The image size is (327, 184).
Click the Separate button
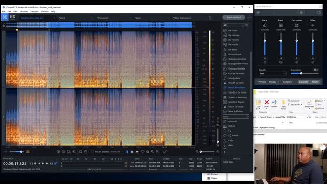[x=303, y=82]
